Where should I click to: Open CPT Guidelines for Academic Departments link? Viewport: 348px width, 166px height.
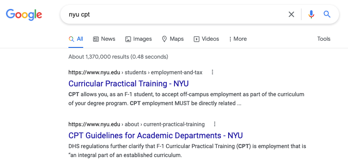point(156,136)
